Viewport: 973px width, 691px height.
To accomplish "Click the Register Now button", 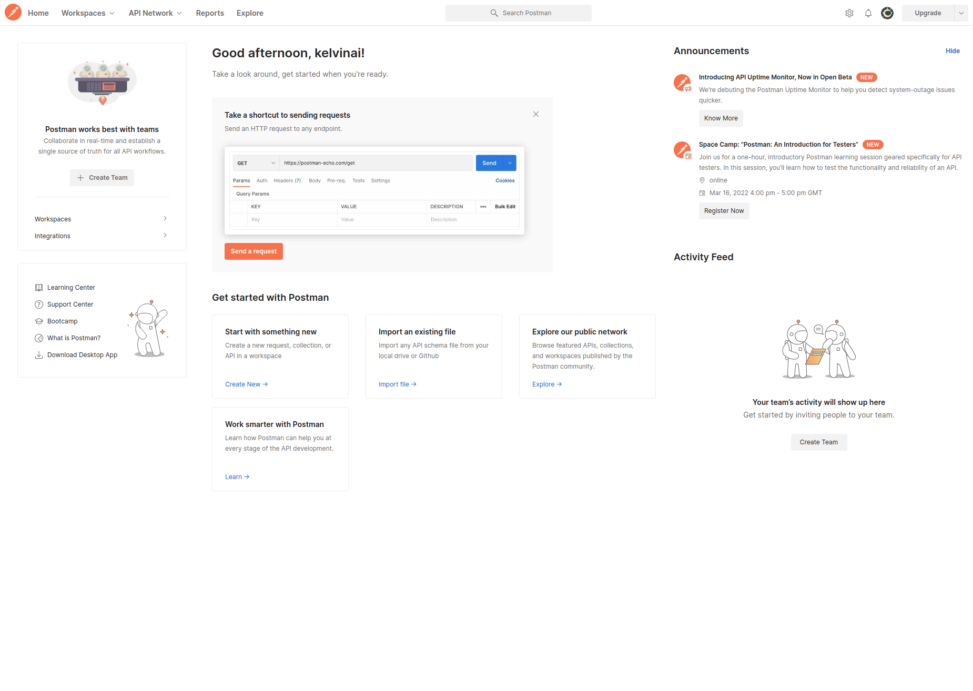I will coord(724,211).
